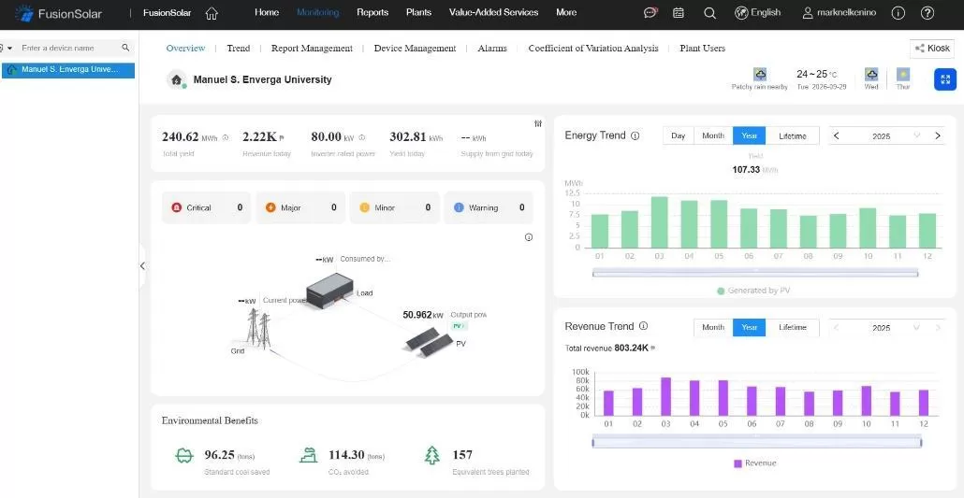Switch to Report Management tab
Image resolution: width=964 pixels, height=498 pixels.
pos(313,48)
